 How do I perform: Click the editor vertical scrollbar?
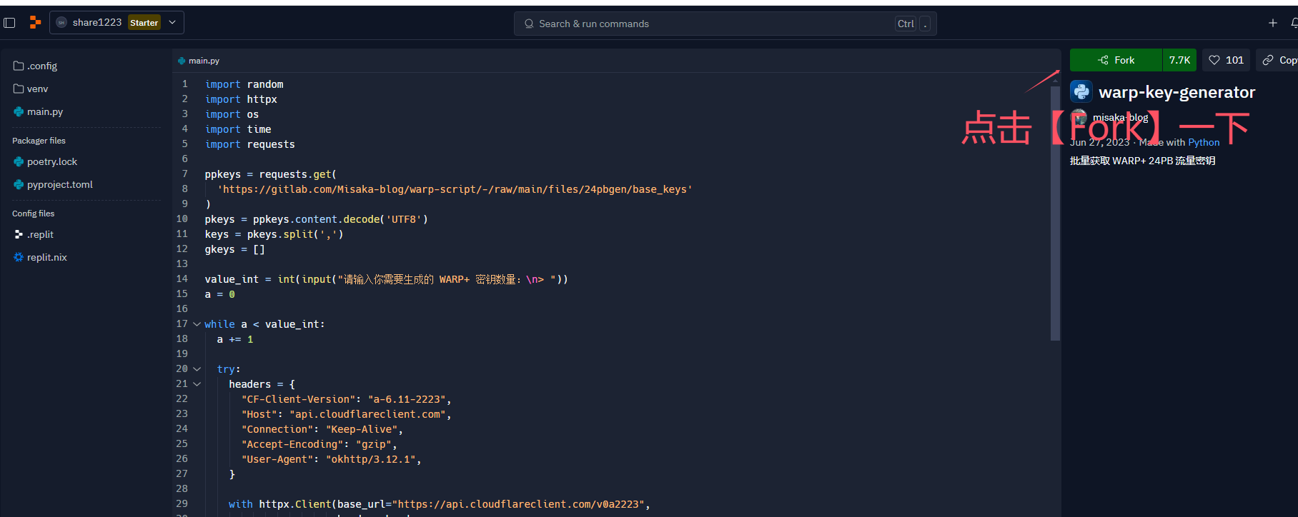[x=1054, y=214]
